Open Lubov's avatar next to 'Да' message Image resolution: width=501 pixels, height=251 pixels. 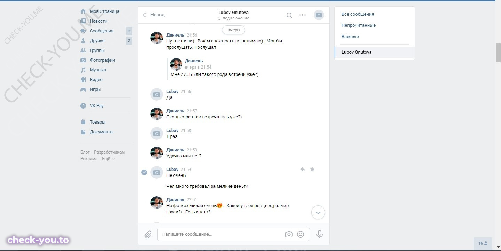(157, 94)
